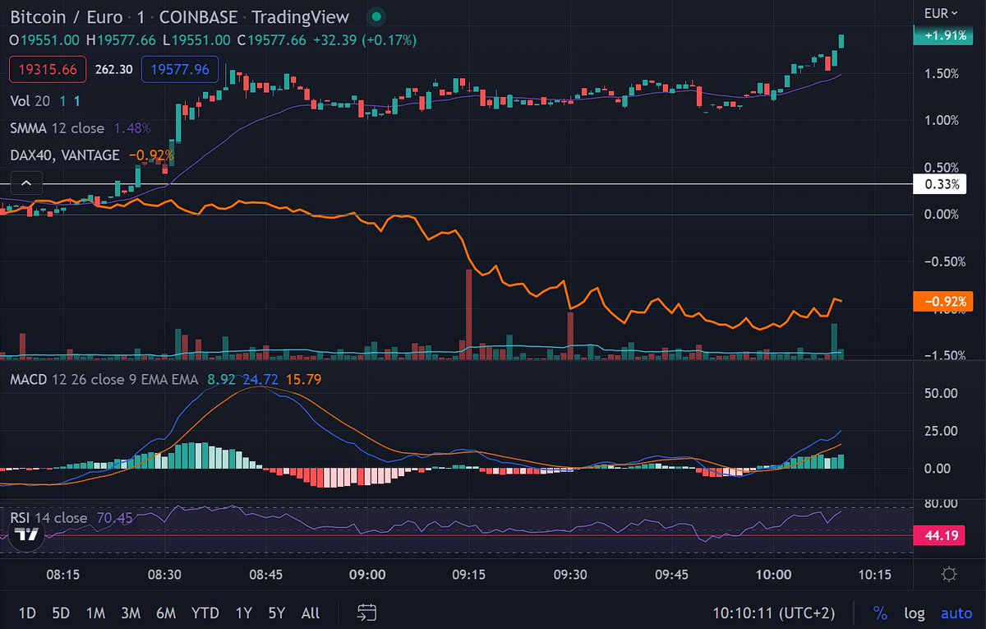Select the RSI 14 close legend
This screenshot has height=629, width=986.
pyautogui.click(x=48, y=517)
